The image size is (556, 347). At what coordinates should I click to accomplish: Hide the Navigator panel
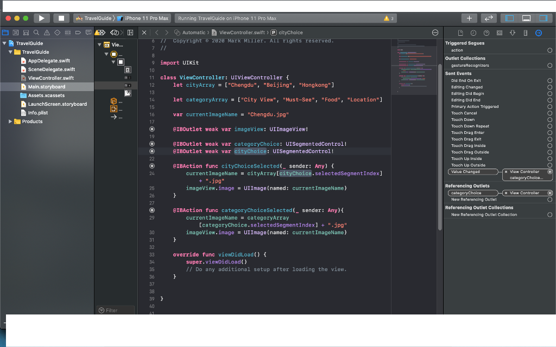(509, 18)
